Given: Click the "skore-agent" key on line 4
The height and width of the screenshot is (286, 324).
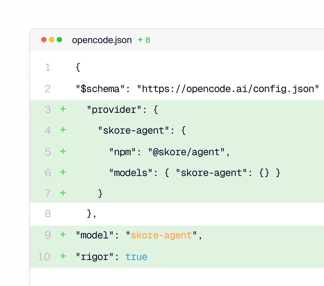Looking at the screenshot, I should (133, 131).
